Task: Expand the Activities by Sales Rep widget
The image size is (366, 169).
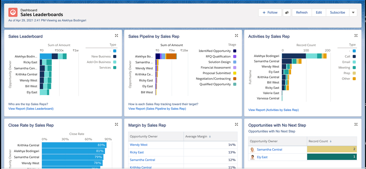Action: (x=356, y=36)
